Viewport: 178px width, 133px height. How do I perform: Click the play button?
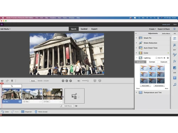67,81
